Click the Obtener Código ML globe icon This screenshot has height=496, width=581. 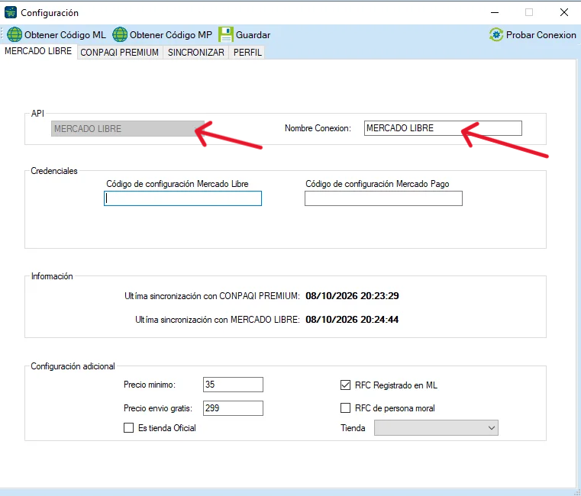click(15, 35)
